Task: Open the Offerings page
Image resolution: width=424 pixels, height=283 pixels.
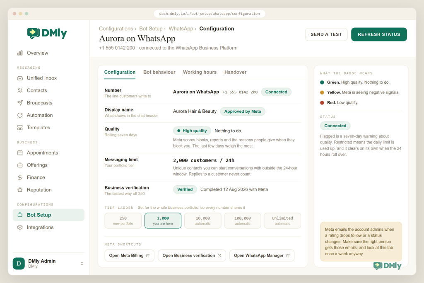Action: 49,165
